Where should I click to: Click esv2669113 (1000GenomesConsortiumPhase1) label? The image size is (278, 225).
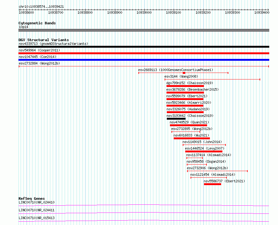click(176, 70)
